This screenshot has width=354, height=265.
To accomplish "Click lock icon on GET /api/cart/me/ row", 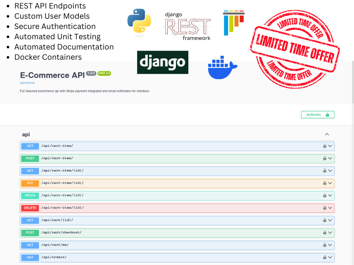I will click(x=324, y=245).
